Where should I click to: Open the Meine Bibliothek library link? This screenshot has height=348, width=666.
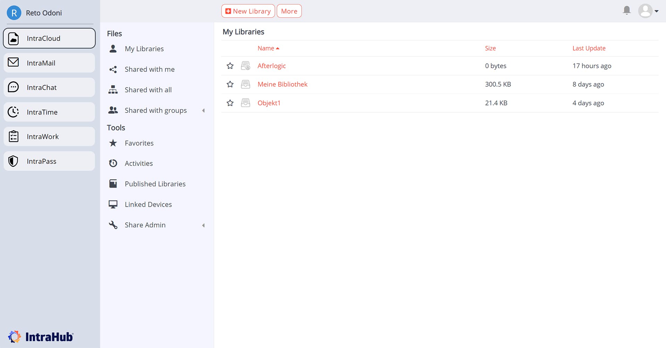coord(282,84)
